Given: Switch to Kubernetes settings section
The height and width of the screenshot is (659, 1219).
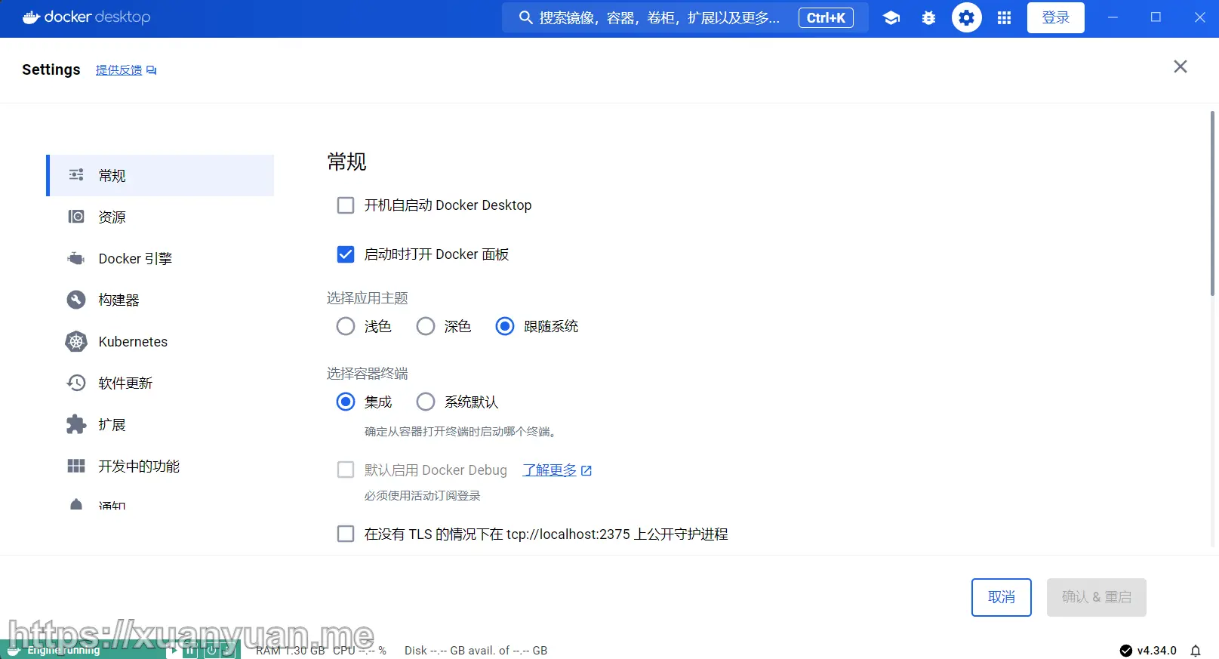Looking at the screenshot, I should click(x=133, y=342).
